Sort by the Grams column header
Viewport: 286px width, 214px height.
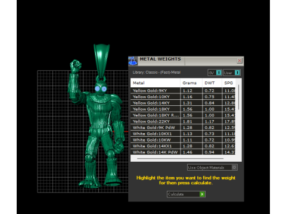coord(191,83)
